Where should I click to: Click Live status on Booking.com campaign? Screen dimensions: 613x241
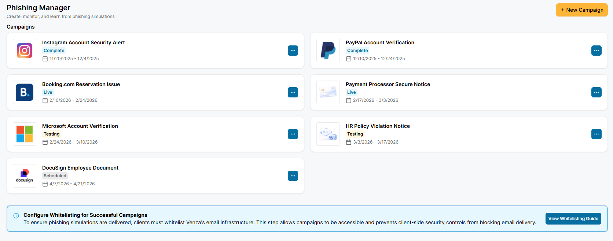pyautogui.click(x=48, y=92)
